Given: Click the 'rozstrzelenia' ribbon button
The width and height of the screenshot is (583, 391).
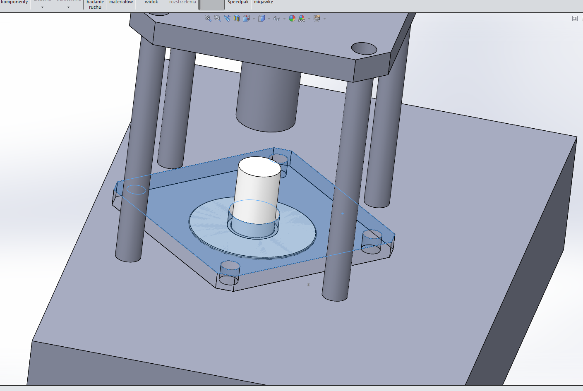Looking at the screenshot, I should 182,2.
